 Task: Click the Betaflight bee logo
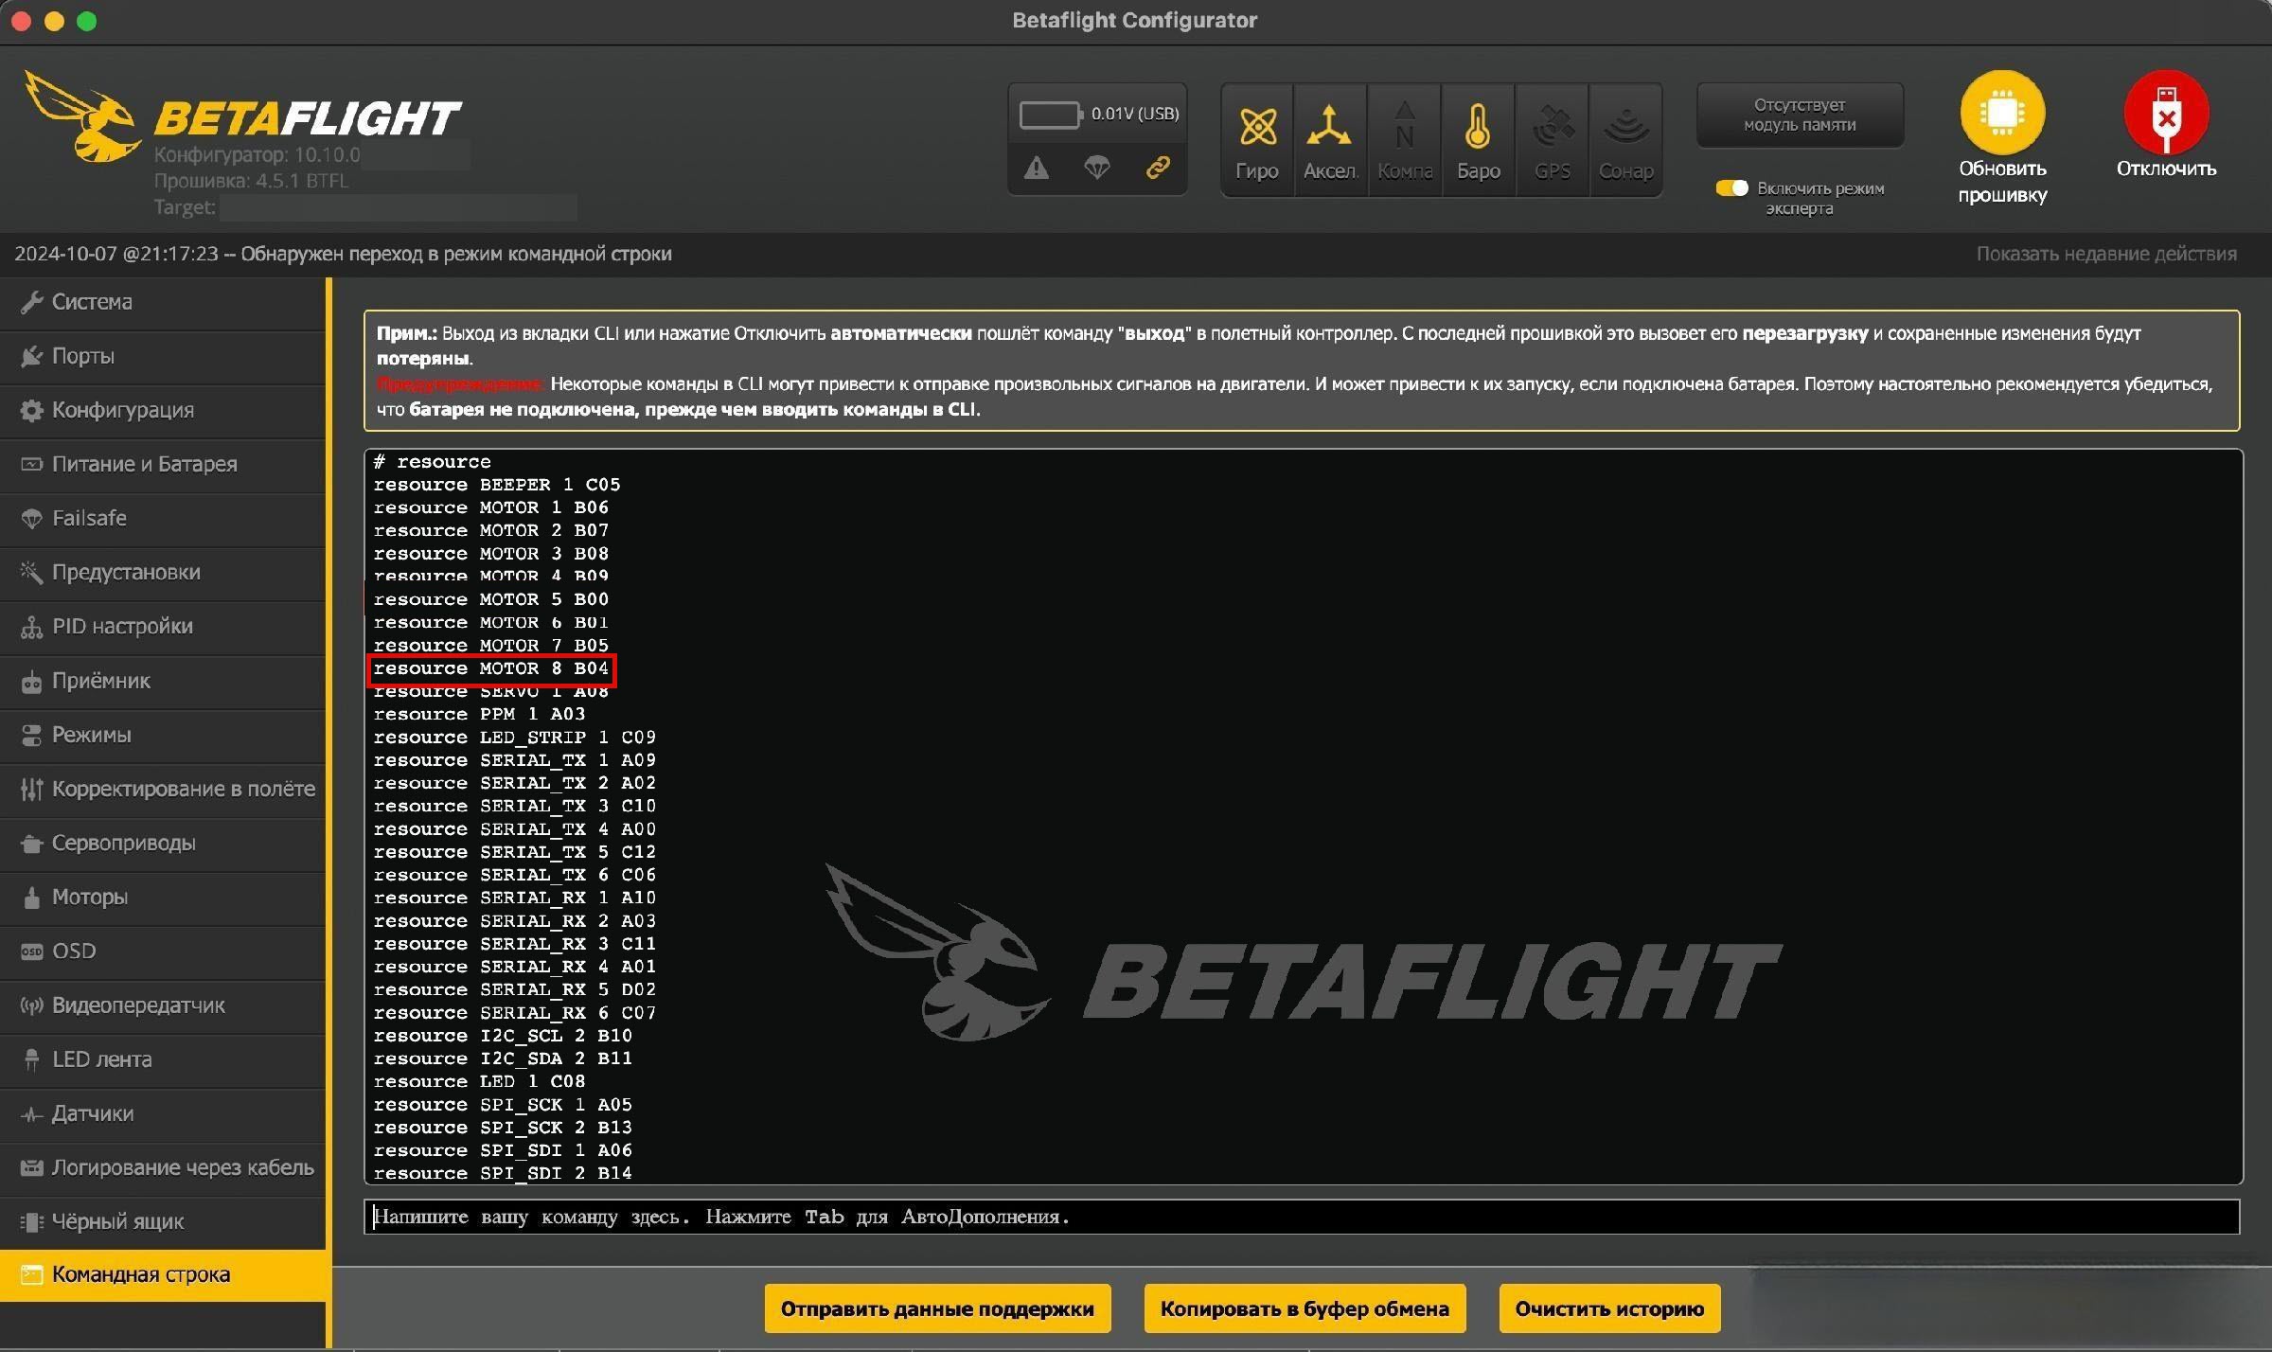(x=83, y=116)
